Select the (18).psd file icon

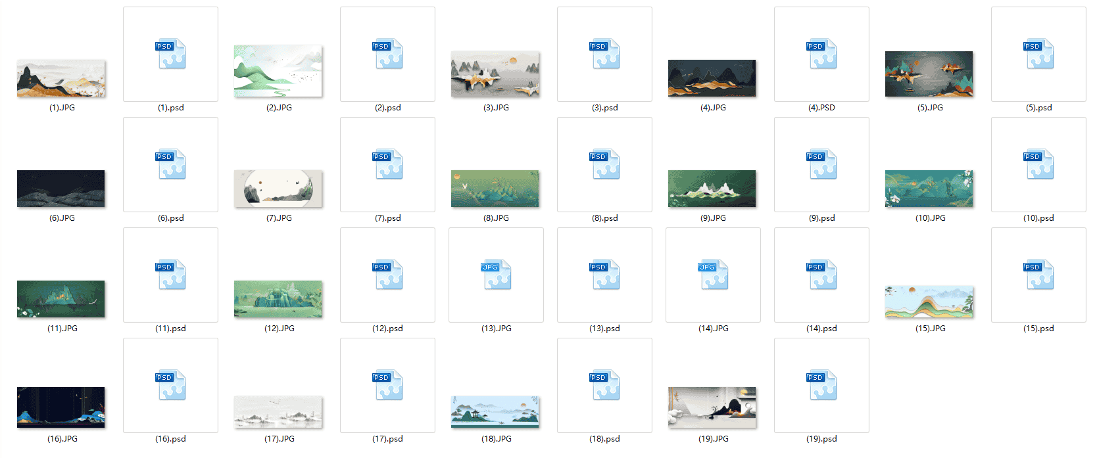[x=604, y=385]
